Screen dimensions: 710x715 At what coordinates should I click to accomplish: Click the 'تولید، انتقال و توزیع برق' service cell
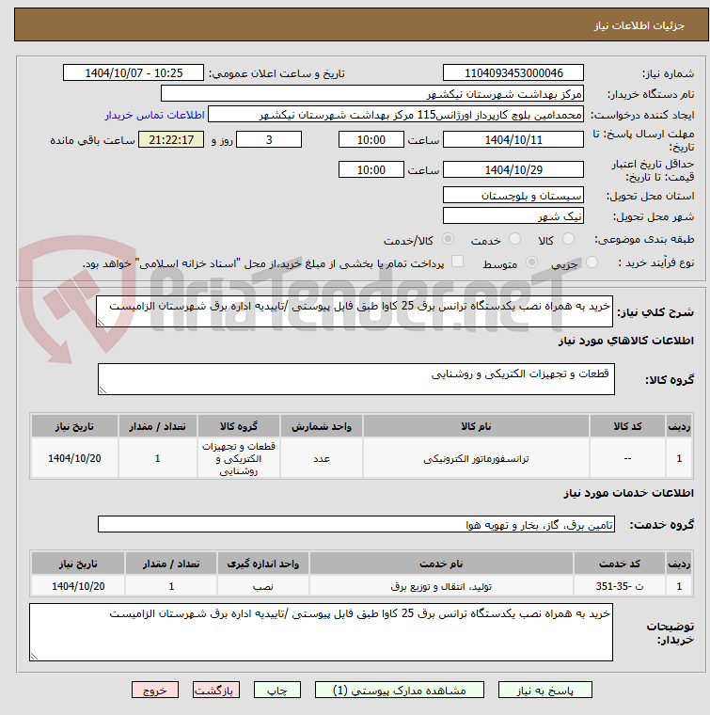pyautogui.click(x=441, y=586)
